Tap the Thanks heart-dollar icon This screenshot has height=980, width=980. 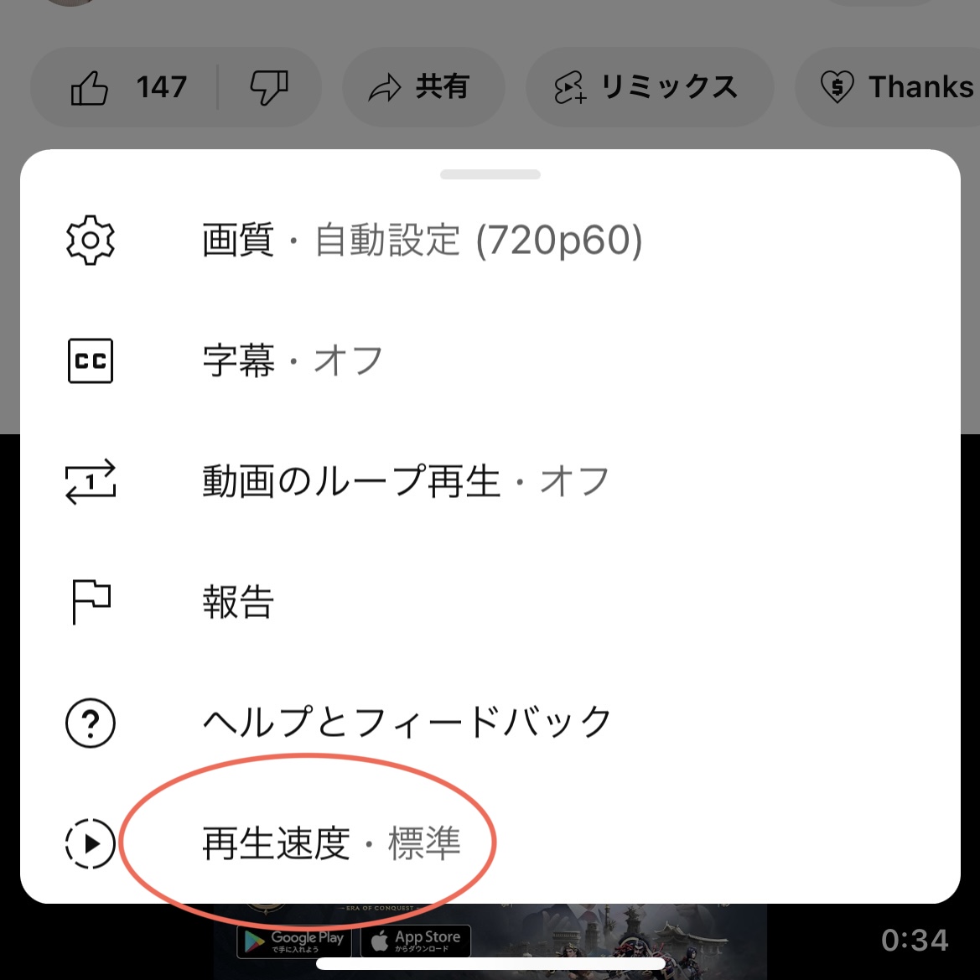(x=837, y=87)
